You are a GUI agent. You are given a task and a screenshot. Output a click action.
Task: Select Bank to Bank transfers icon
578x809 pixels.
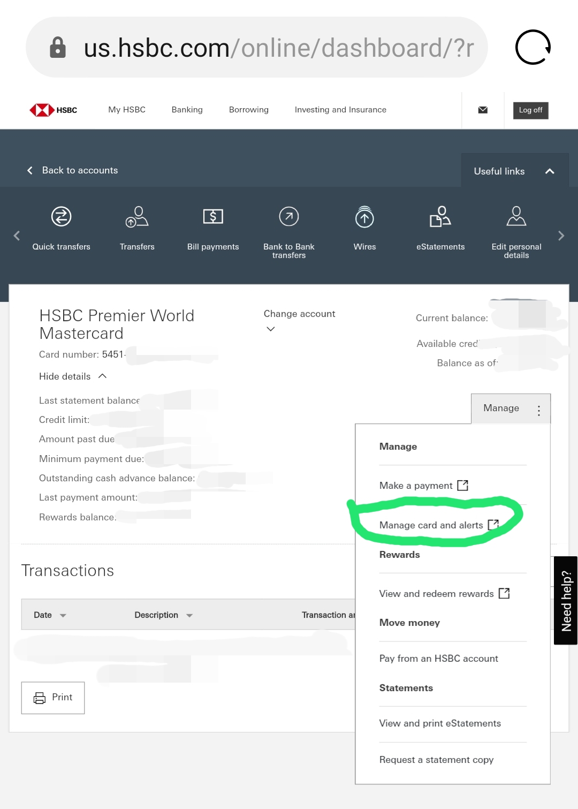pos(289,217)
